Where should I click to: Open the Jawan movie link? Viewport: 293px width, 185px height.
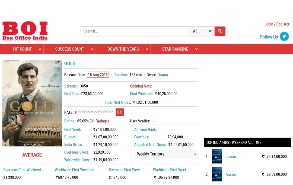[231, 157]
